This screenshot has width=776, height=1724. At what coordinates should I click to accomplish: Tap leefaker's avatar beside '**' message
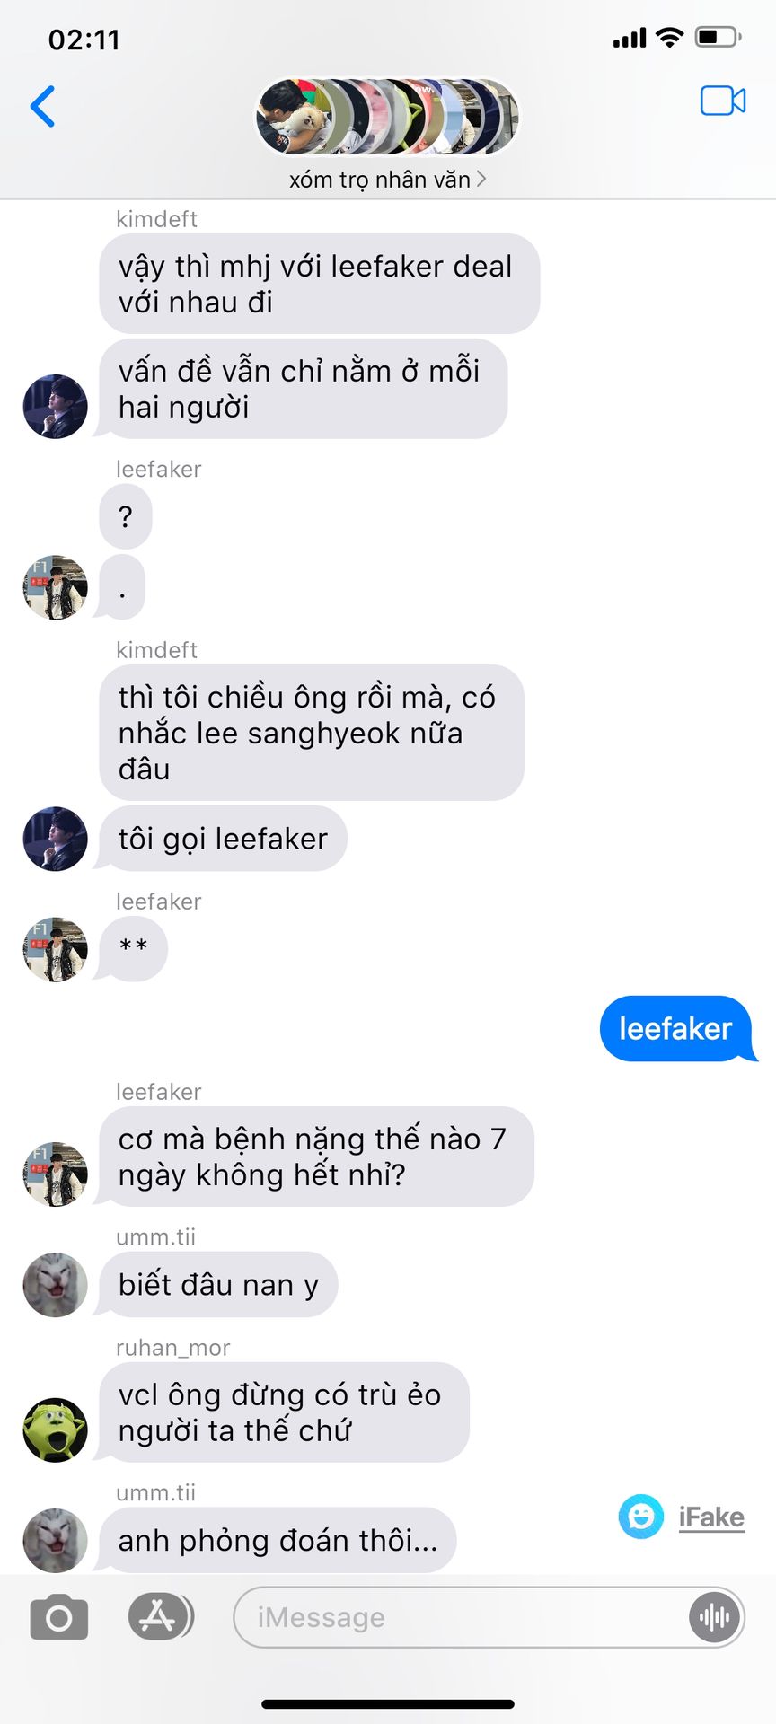[x=55, y=949]
